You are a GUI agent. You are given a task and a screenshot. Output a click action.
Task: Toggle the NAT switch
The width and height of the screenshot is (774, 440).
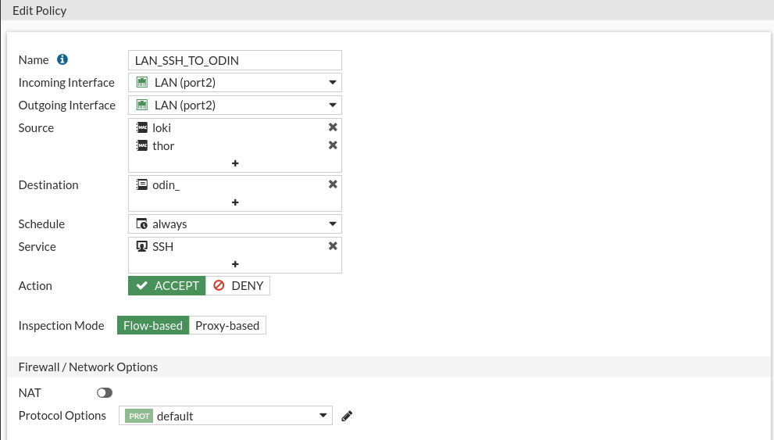coord(105,392)
